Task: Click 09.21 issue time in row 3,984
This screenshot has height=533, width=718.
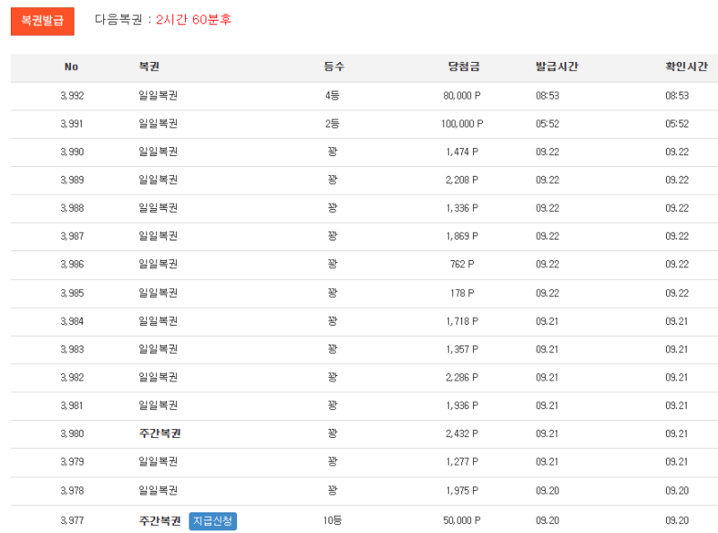Action: [x=547, y=321]
